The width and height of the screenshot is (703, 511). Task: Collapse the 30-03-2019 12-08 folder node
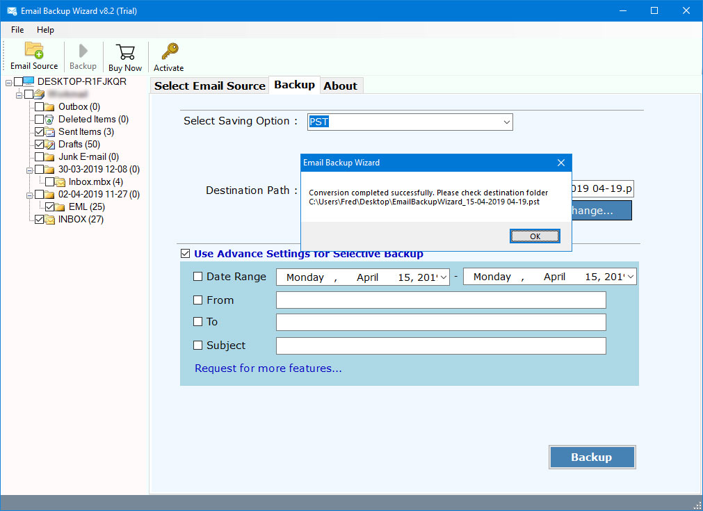pos(29,171)
